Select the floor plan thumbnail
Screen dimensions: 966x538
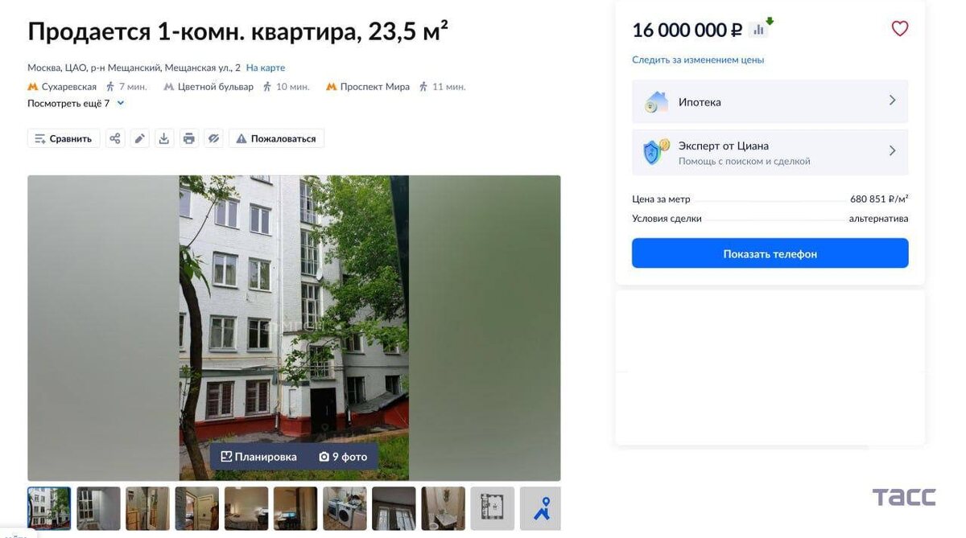point(492,508)
